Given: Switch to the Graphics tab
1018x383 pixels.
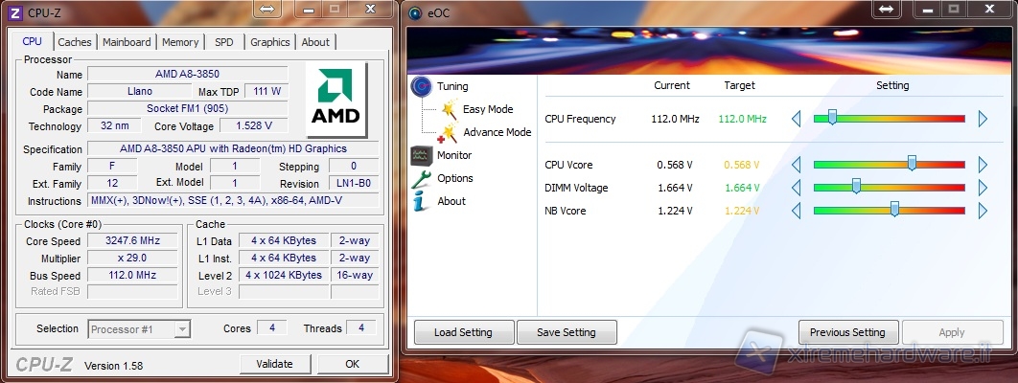Looking at the screenshot, I should coord(269,42).
